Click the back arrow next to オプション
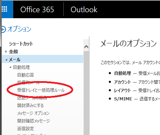 coord(4,29)
